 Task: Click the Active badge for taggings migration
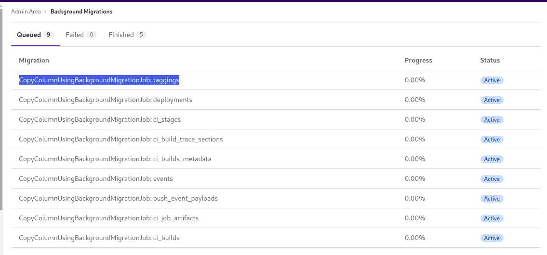(x=492, y=80)
